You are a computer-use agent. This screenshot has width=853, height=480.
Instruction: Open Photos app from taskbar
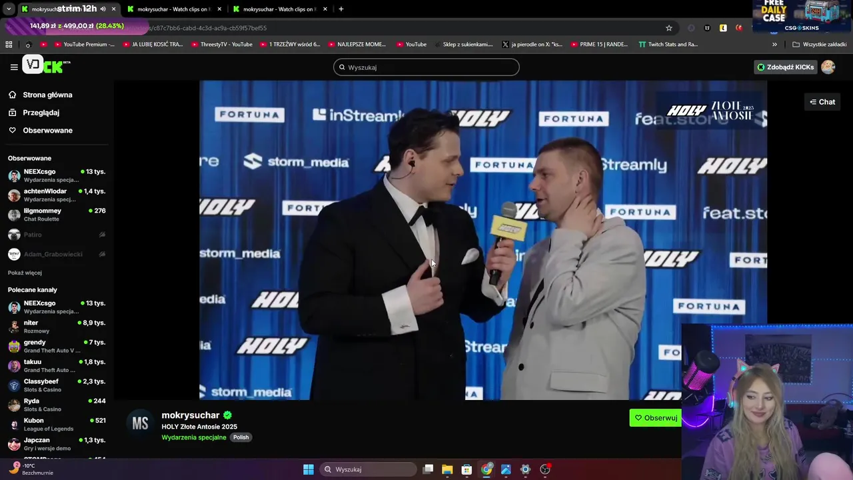pos(506,469)
